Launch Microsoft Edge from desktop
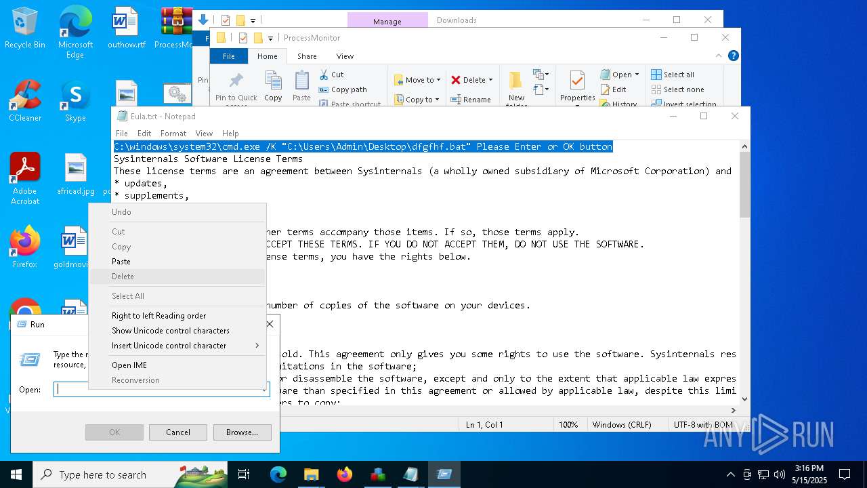This screenshot has height=488, width=867. pyautogui.click(x=75, y=33)
